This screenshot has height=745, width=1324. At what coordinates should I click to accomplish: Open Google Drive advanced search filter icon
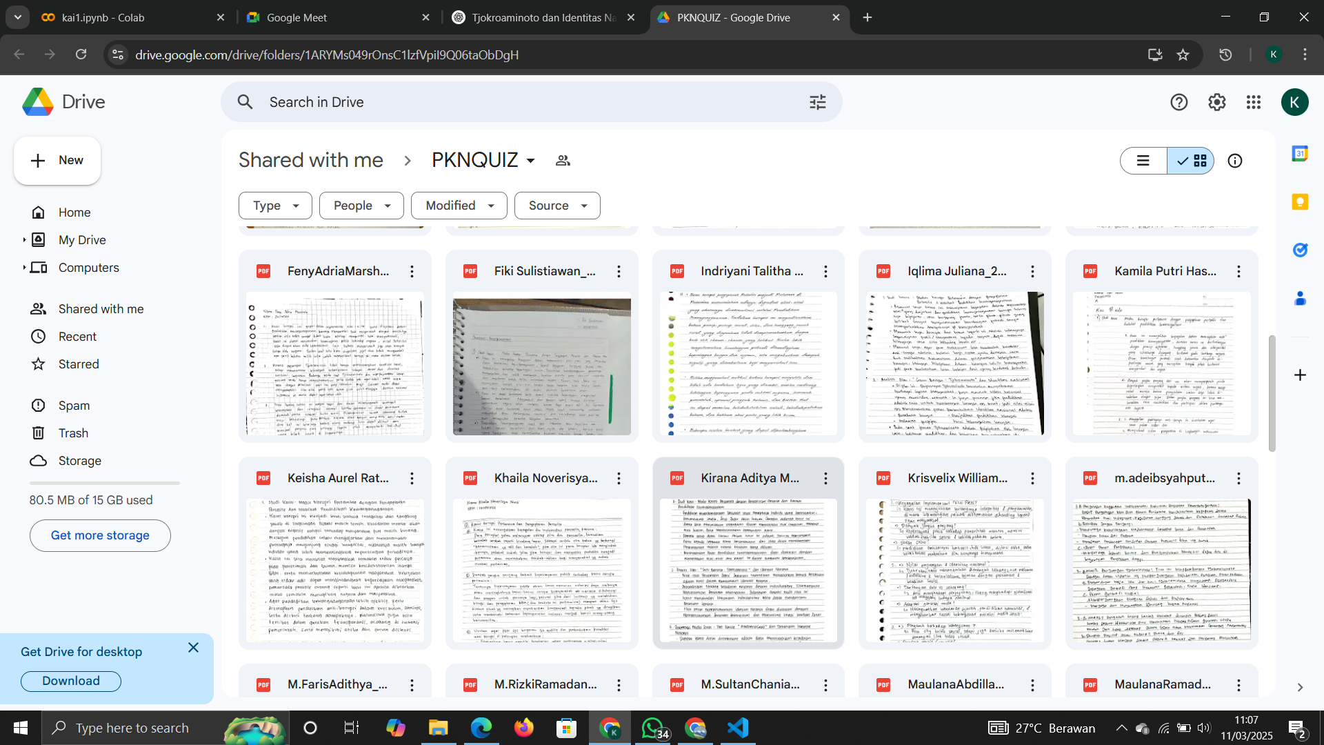pyautogui.click(x=817, y=102)
